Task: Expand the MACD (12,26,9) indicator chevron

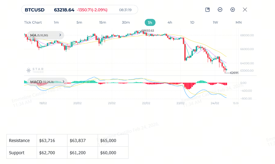Action: (x=63, y=82)
